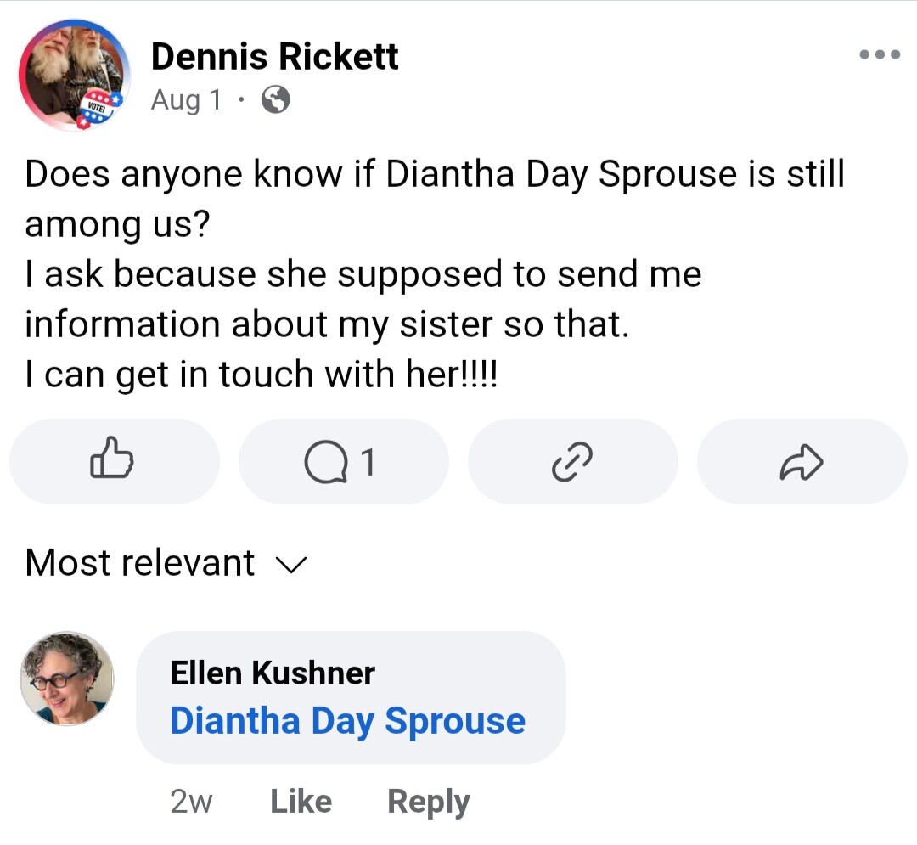Image resolution: width=917 pixels, height=845 pixels.
Task: Open the Most relevant comment sorting menu
Action: [x=166, y=563]
